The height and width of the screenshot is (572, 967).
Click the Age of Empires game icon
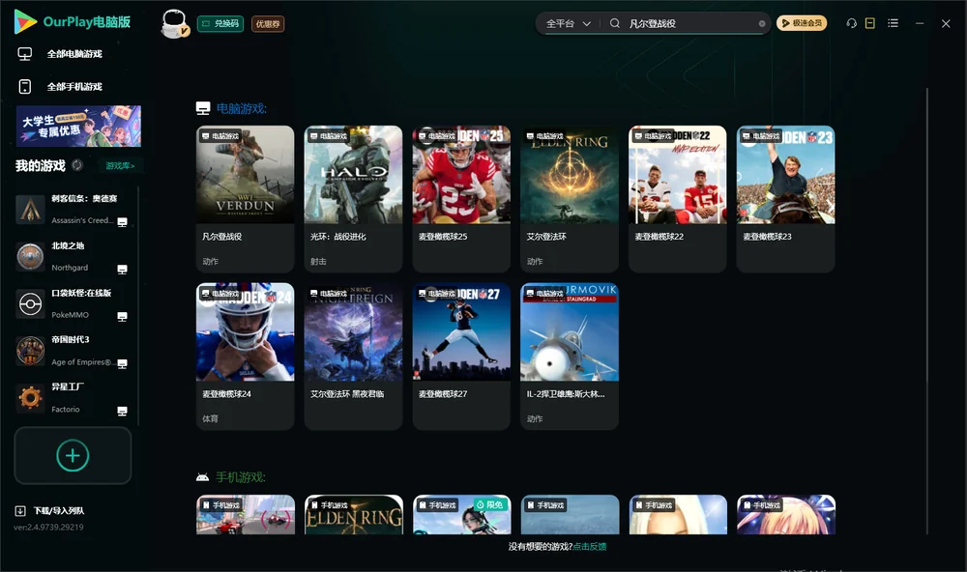coord(30,351)
